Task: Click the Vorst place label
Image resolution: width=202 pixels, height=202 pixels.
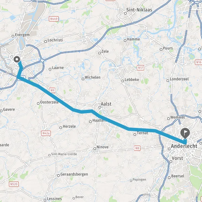Action: 177,158
